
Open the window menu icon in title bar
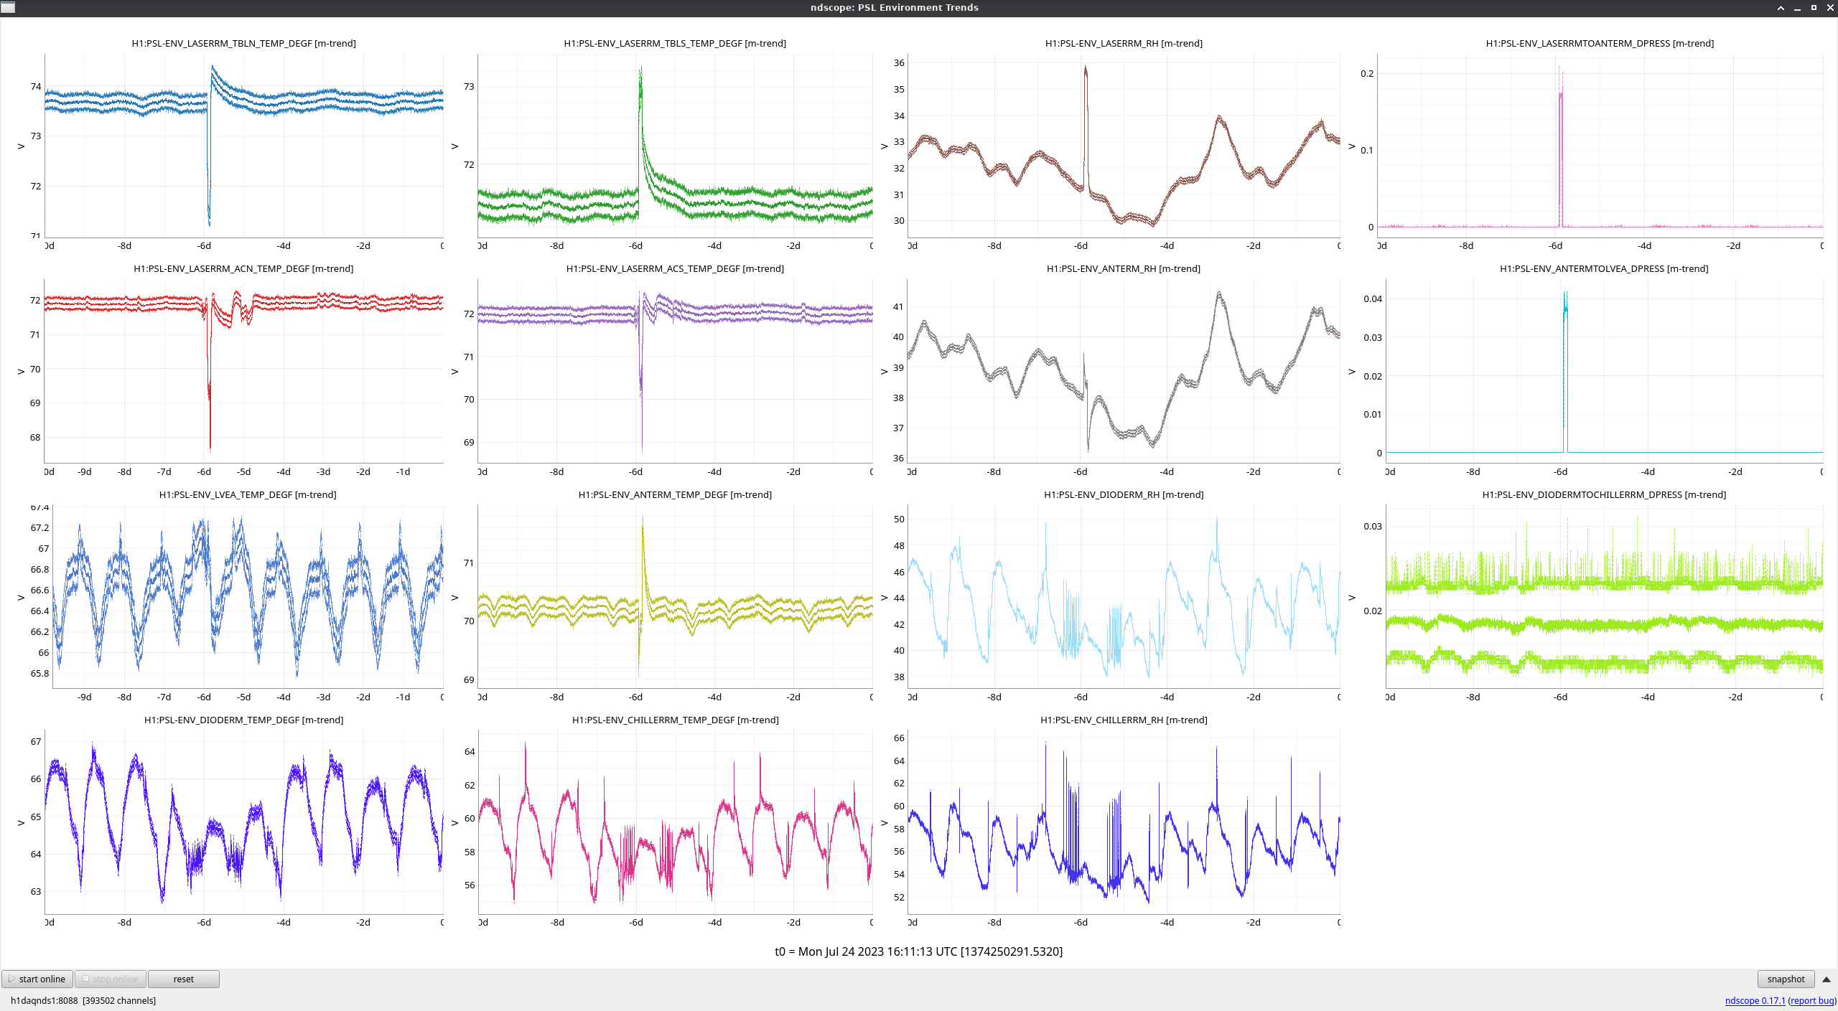(8, 7)
